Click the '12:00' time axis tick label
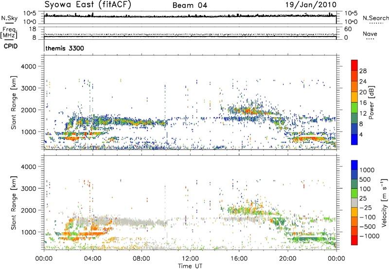 pyautogui.click(x=190, y=259)
